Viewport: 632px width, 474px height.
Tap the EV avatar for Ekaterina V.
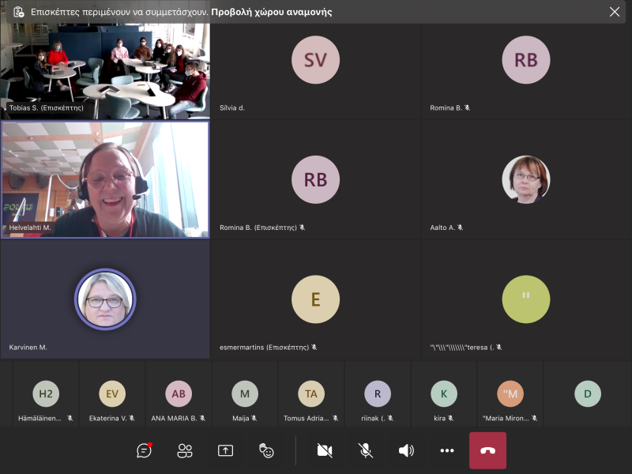tap(112, 393)
